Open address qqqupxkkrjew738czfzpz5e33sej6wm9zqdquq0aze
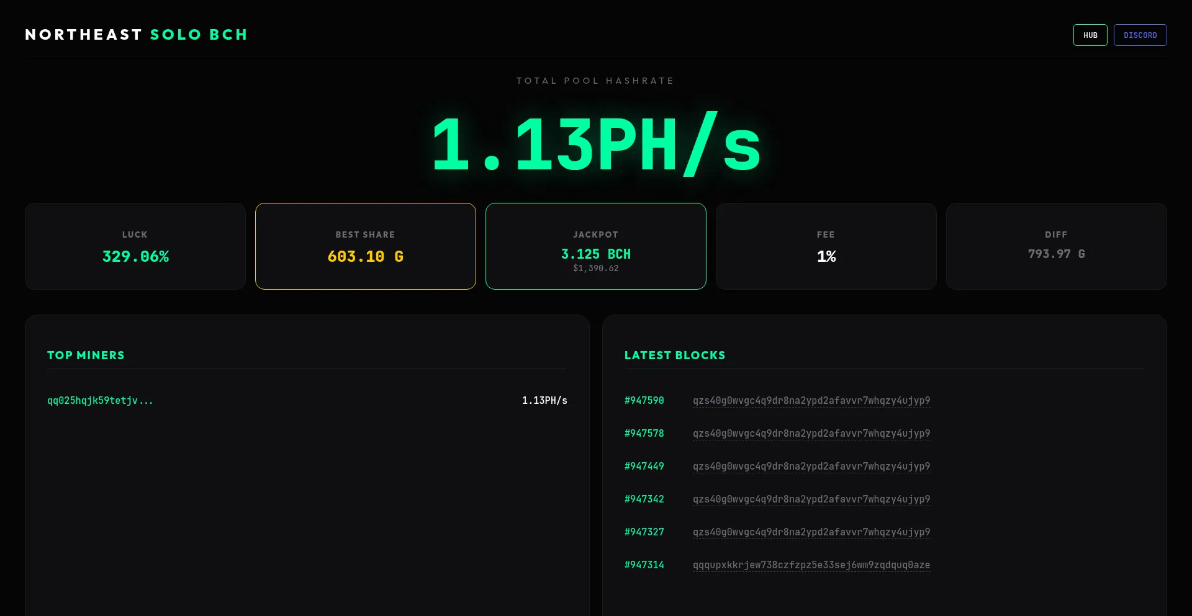 coord(811,565)
